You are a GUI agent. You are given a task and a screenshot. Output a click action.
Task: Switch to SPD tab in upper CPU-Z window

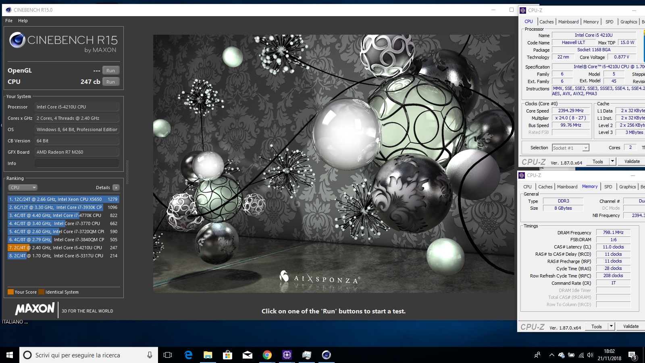(610, 22)
